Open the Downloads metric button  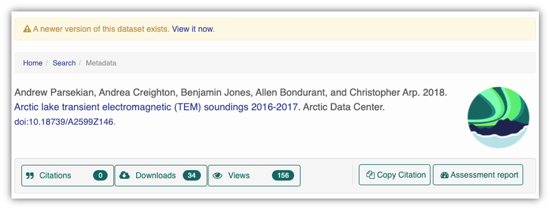pos(161,176)
